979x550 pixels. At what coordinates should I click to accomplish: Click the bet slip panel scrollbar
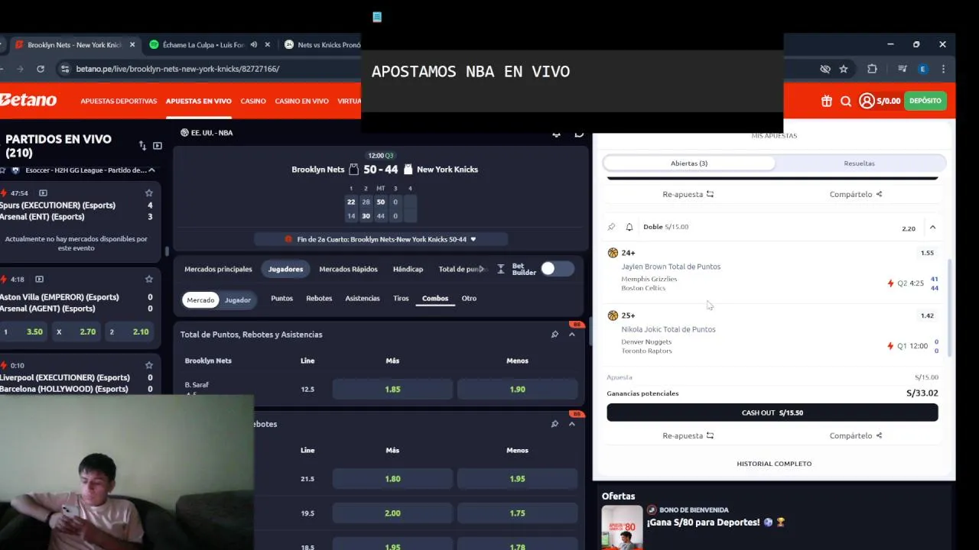click(x=951, y=306)
